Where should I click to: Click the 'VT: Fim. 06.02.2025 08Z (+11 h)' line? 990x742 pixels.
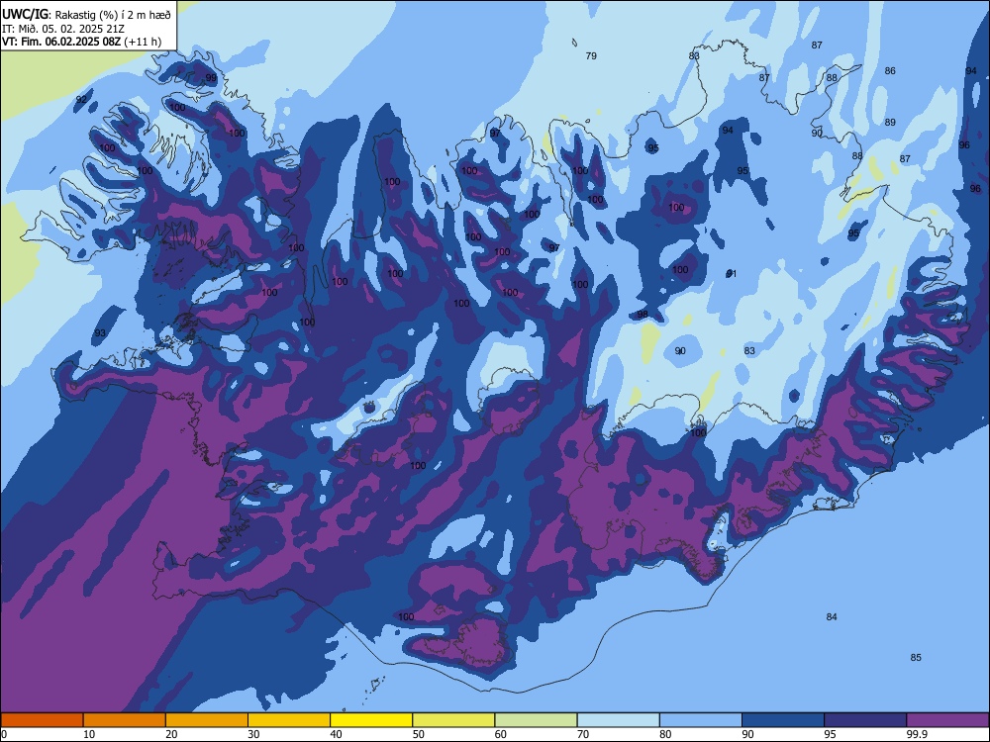81,42
